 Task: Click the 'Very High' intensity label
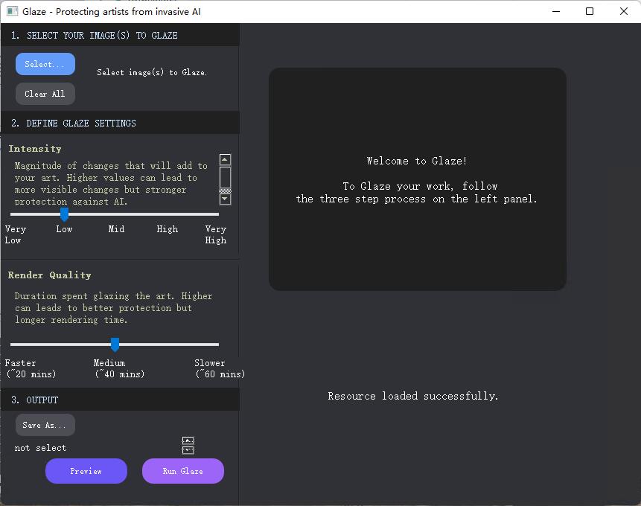[215, 234]
